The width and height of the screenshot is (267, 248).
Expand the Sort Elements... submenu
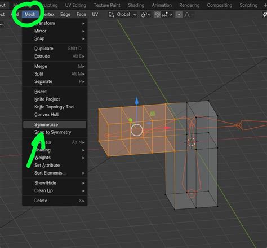tap(55, 173)
